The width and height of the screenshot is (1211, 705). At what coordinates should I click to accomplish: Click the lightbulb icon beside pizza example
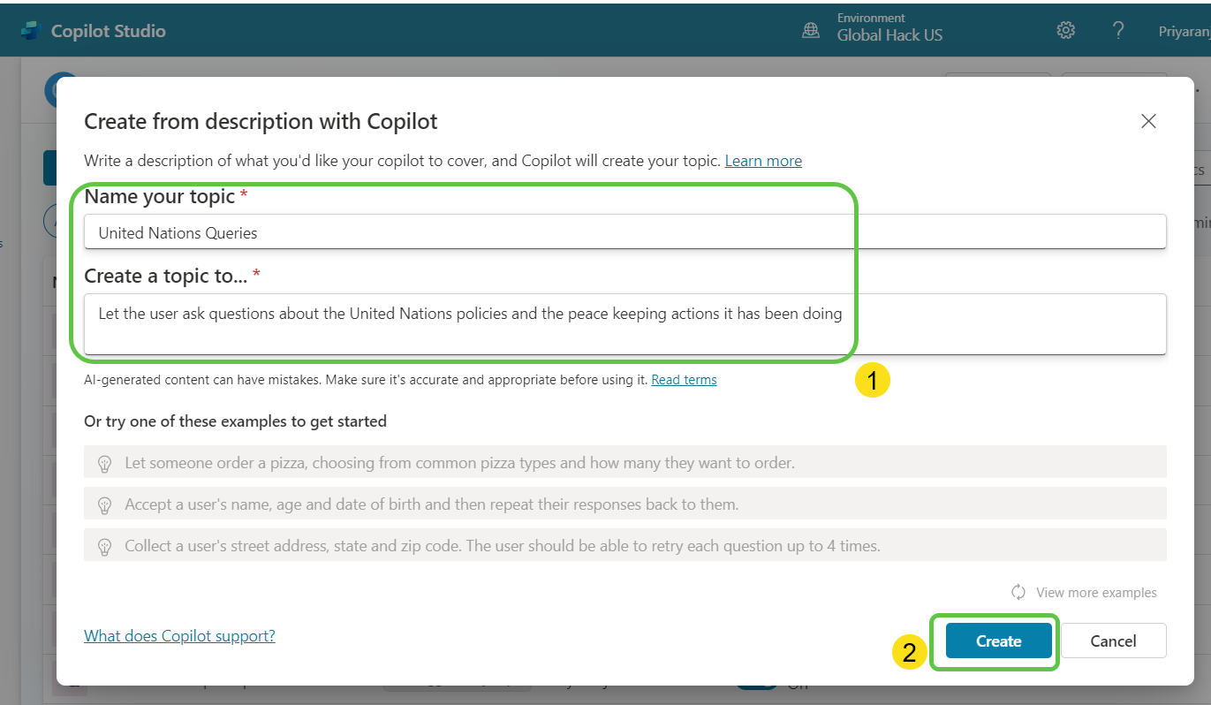(x=105, y=463)
